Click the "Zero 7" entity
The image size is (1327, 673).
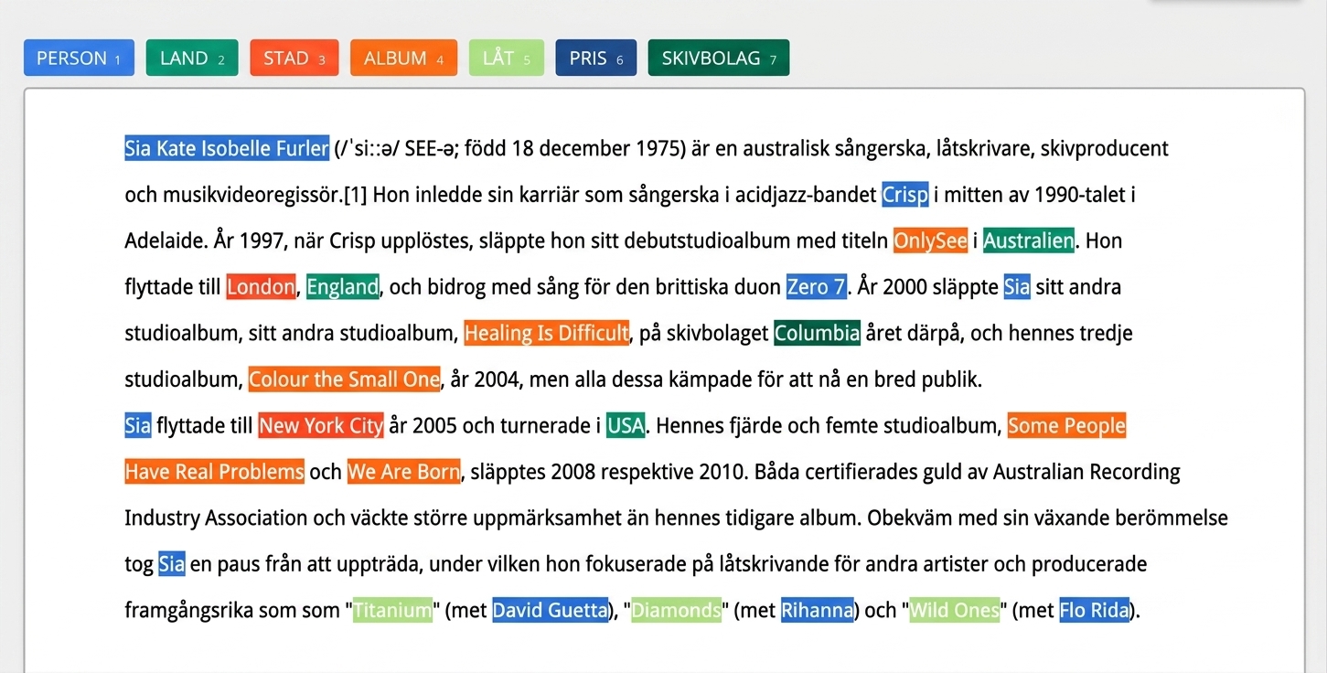[817, 287]
